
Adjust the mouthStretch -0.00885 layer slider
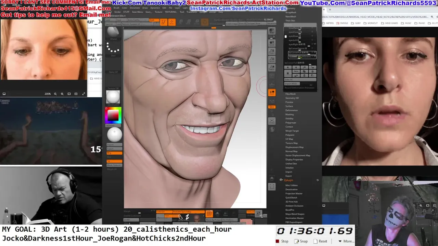point(302,57)
